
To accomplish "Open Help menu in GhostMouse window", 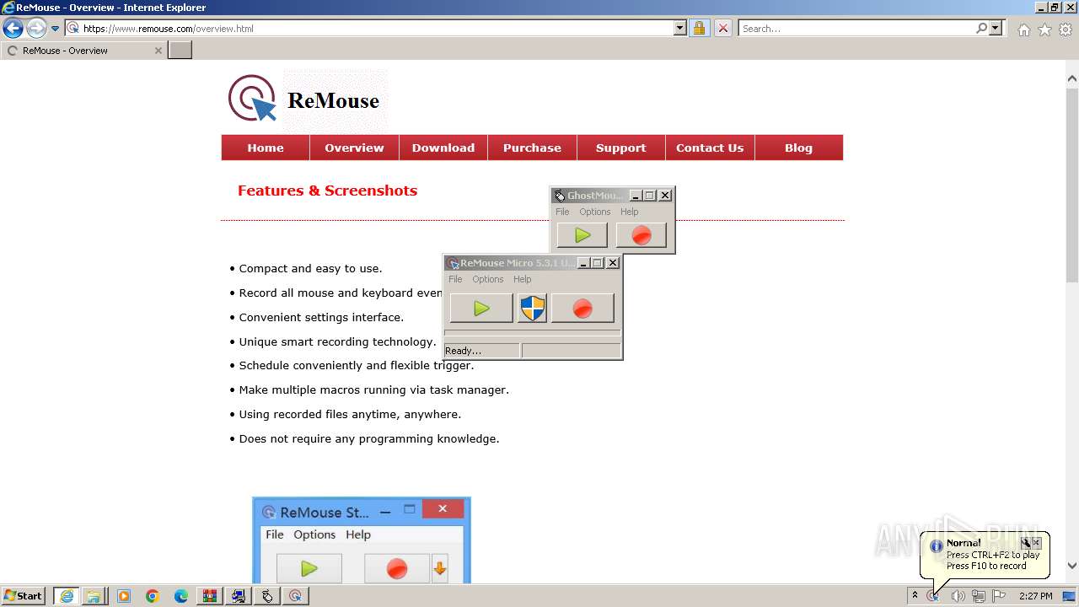I will 630,212.
